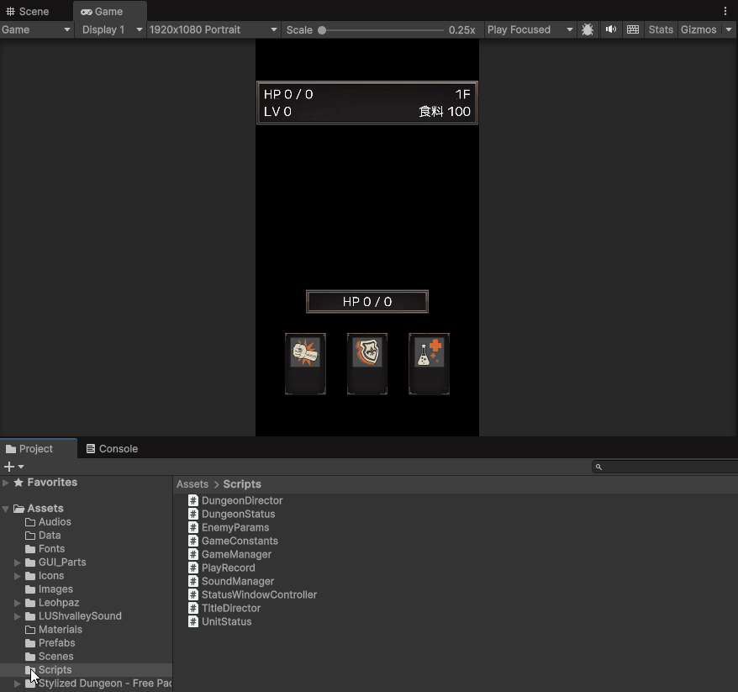This screenshot has width=738, height=692.
Task: Toggle the bug pause-on-error icon
Action: point(588,29)
